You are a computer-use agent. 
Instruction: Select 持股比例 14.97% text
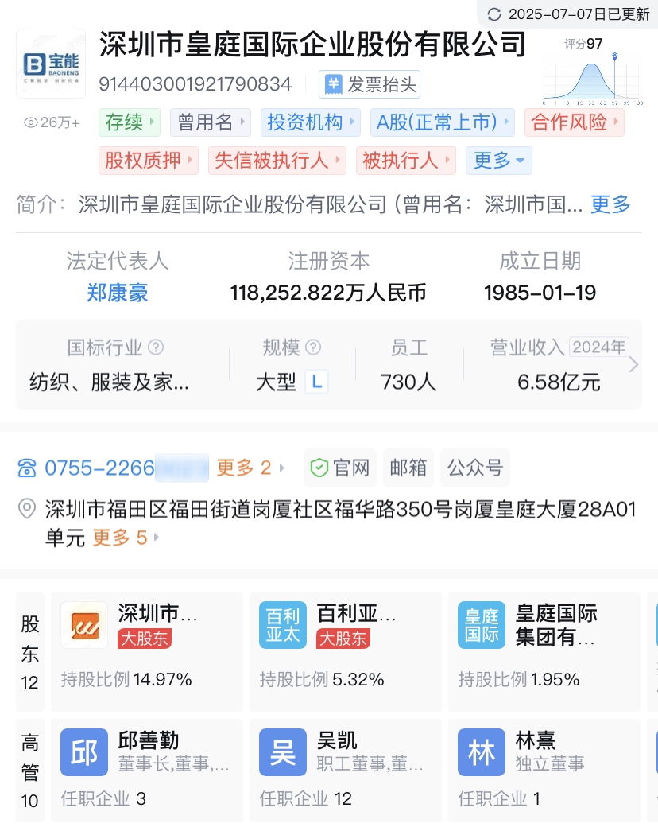126,679
